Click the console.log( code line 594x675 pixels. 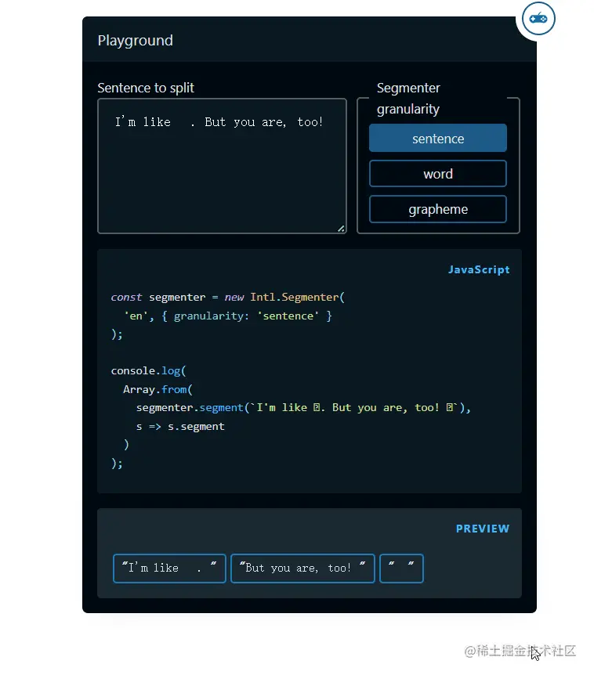[x=148, y=370]
